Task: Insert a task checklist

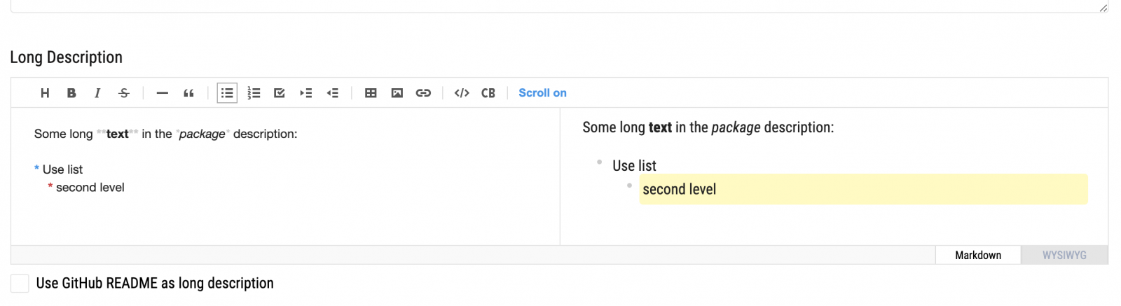Action: (280, 93)
